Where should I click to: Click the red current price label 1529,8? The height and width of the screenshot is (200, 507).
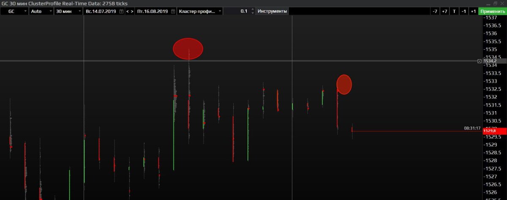494,131
